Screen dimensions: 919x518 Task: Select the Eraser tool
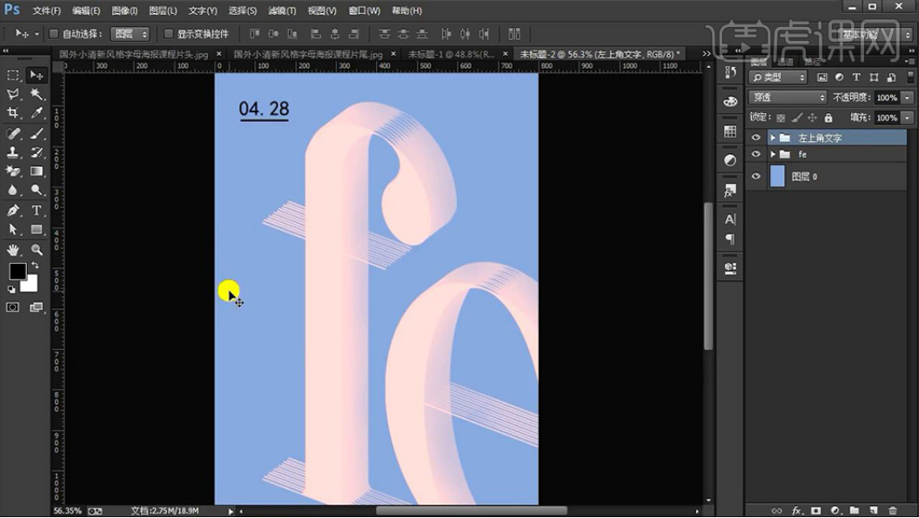click(13, 172)
